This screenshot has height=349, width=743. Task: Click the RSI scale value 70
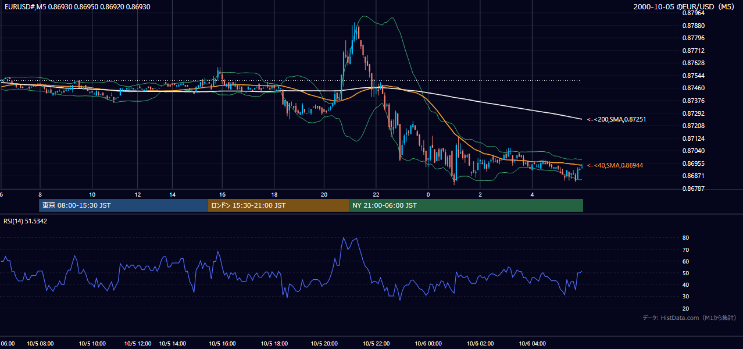tap(685, 250)
